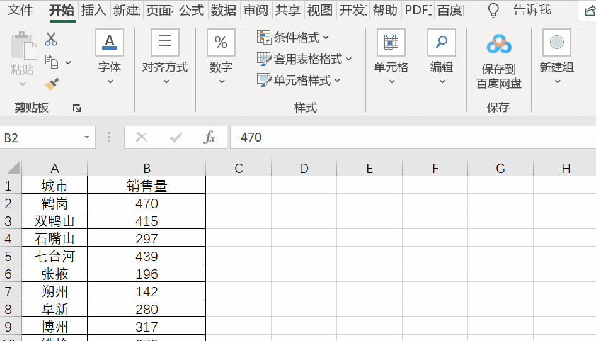The image size is (596, 341).
Task: Expand the Cells (单元格) dropdown chevron
Action: pos(392,82)
